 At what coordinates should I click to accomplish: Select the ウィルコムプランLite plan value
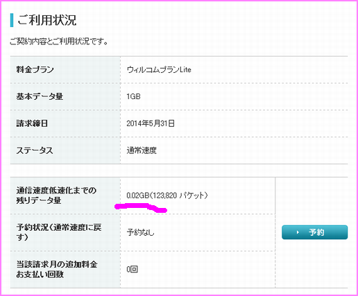(x=159, y=69)
